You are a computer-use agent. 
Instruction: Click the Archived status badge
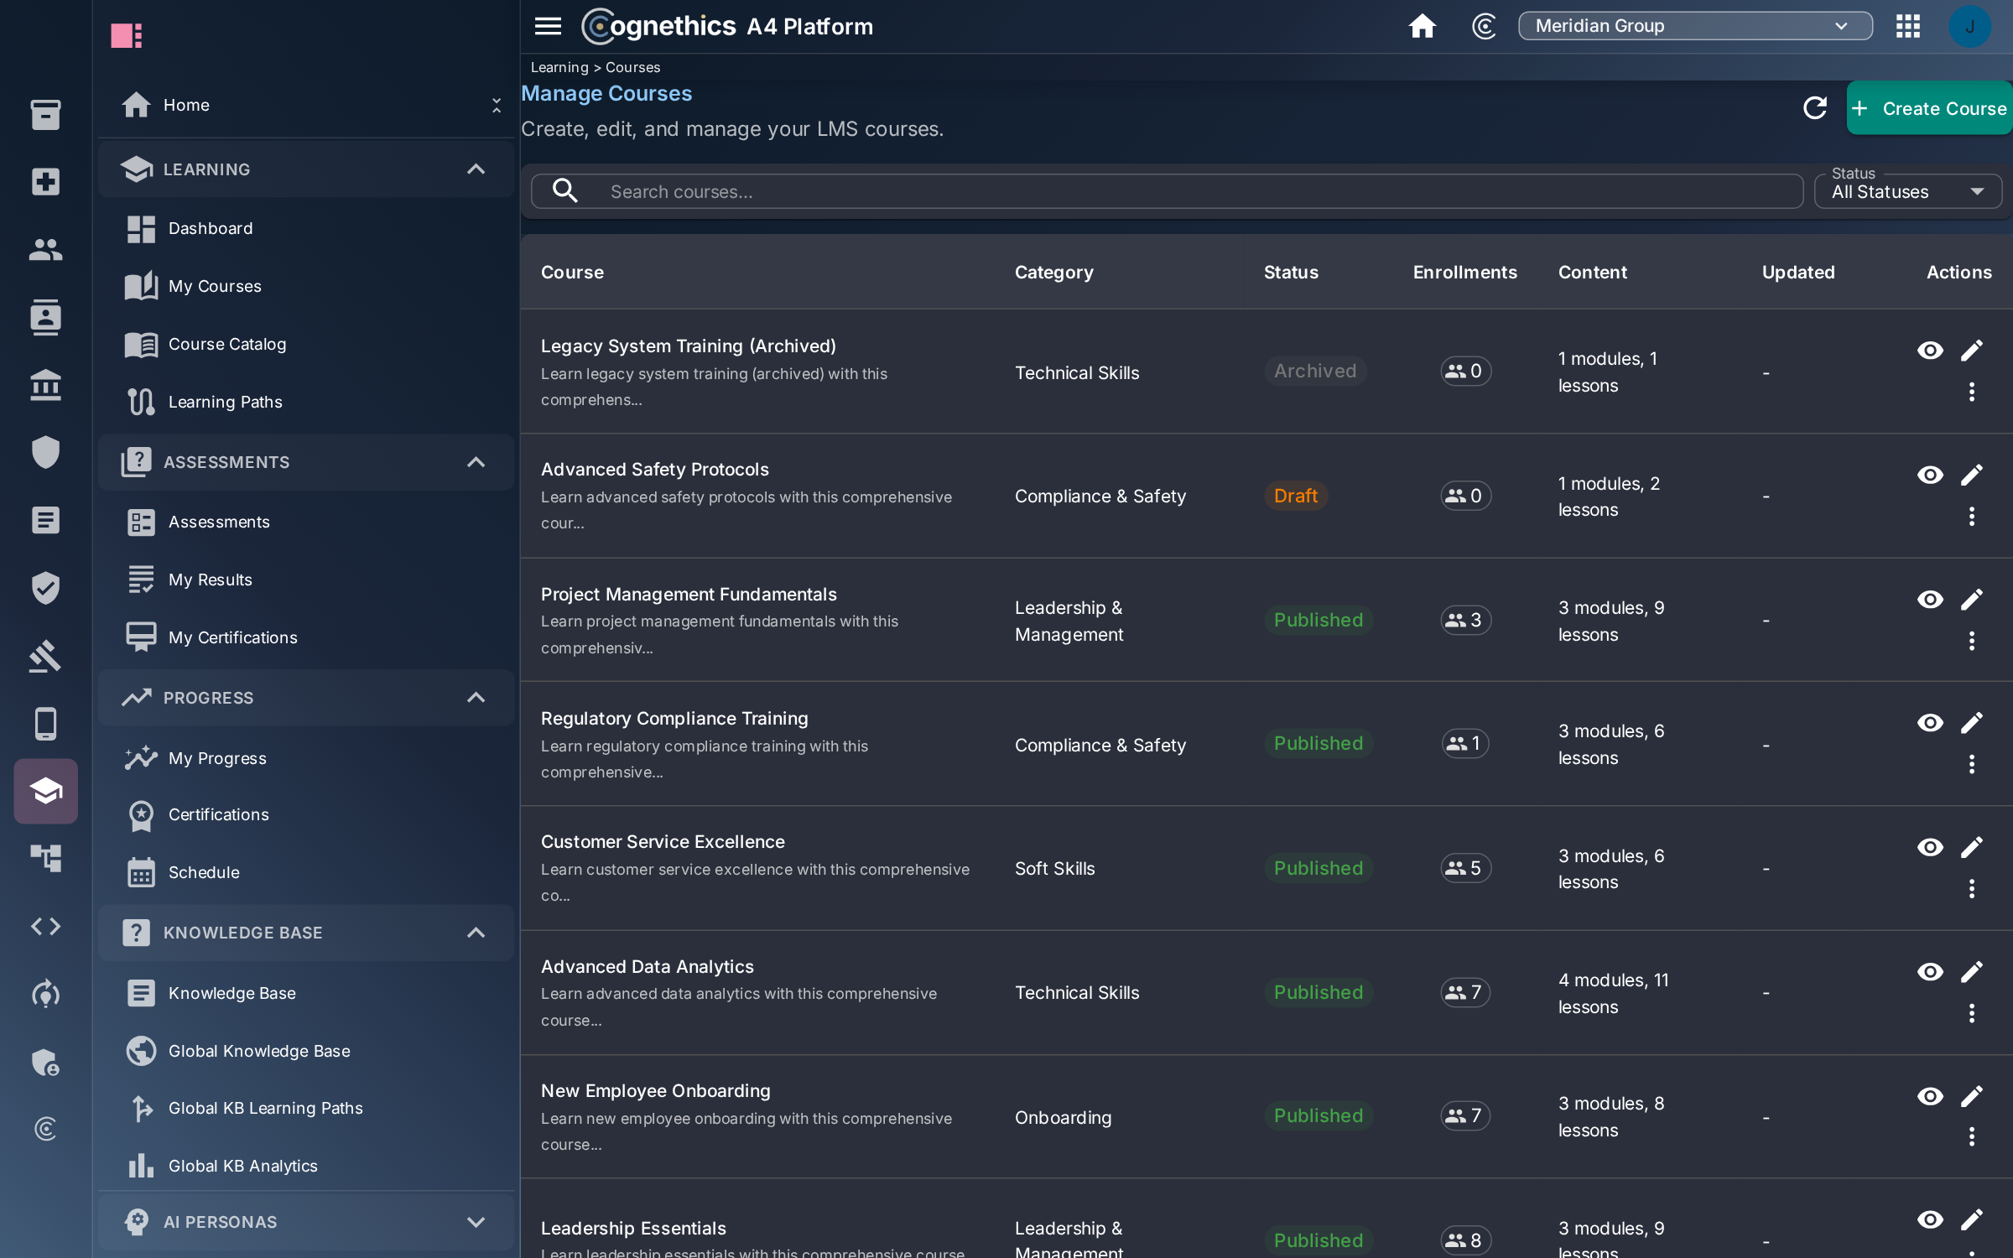[1314, 371]
